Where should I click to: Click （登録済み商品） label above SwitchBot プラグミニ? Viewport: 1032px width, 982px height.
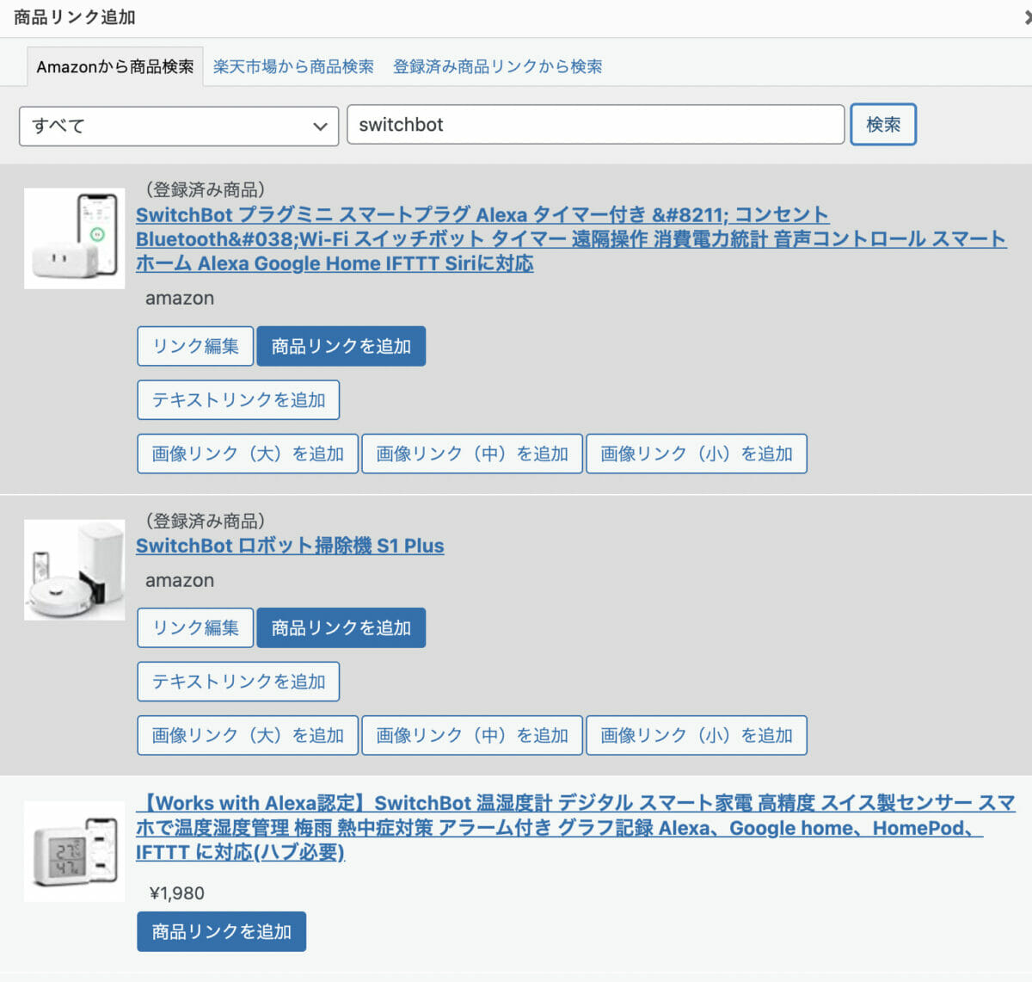pos(205,189)
